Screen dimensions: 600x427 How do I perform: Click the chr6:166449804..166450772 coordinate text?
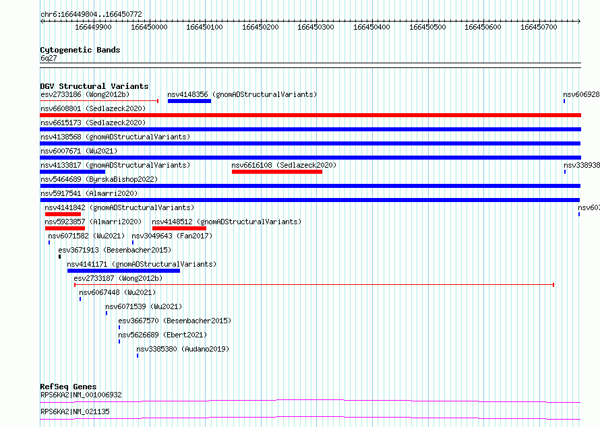click(91, 14)
